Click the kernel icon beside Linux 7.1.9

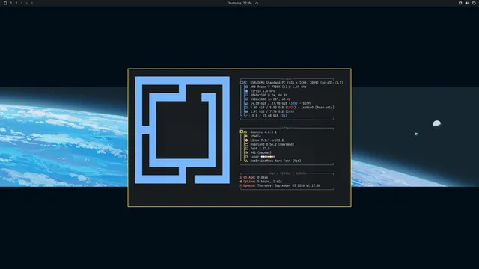click(x=246, y=140)
